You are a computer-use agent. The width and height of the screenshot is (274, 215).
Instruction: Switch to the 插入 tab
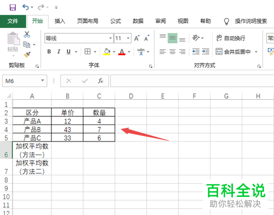pos(60,21)
